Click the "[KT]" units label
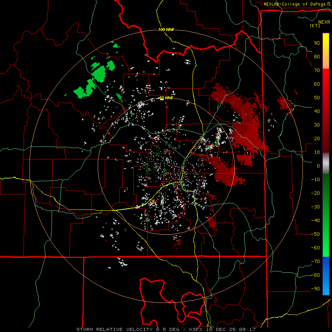The width and height of the screenshot is (332, 332). (x=315, y=25)
